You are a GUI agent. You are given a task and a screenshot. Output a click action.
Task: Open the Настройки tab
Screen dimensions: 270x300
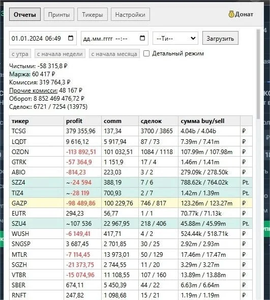130,14
